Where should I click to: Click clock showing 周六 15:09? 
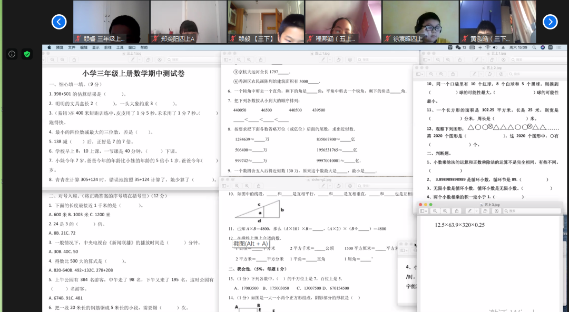[x=518, y=47]
